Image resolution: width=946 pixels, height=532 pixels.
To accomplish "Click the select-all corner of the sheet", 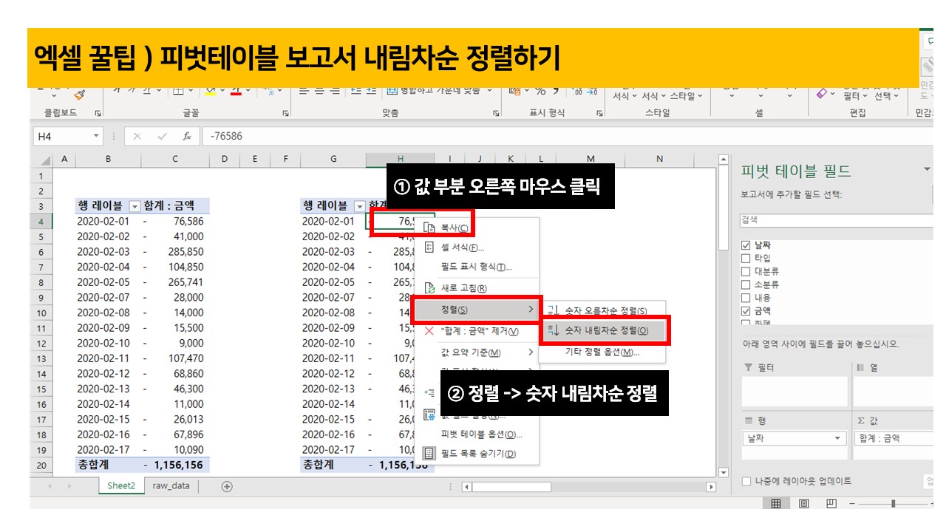I will [45, 160].
